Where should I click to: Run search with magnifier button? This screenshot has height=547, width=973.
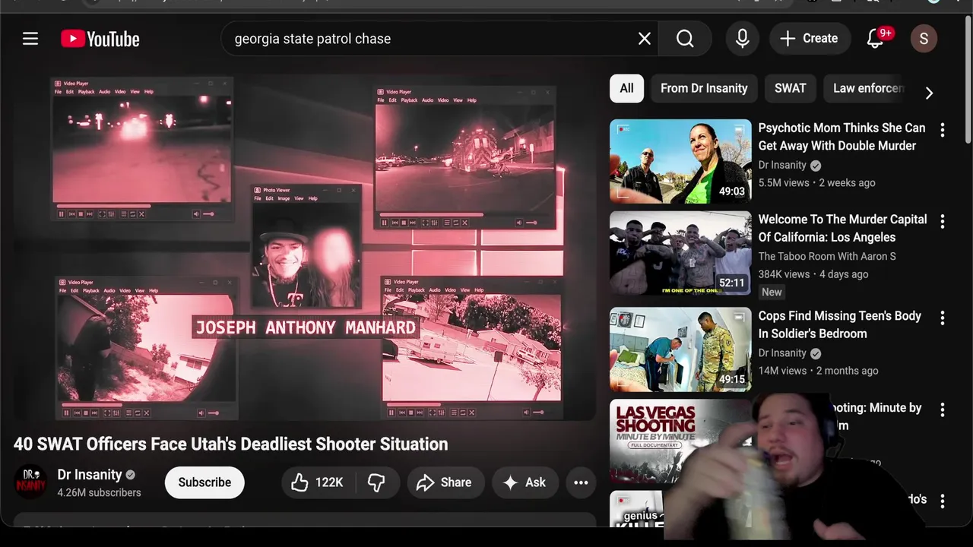tap(685, 39)
